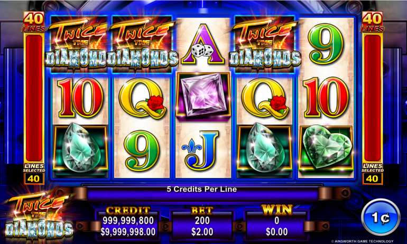Click the green heart-shaped diamond symbol
Image resolution: width=407 pixels, height=244 pixels.
326,148
